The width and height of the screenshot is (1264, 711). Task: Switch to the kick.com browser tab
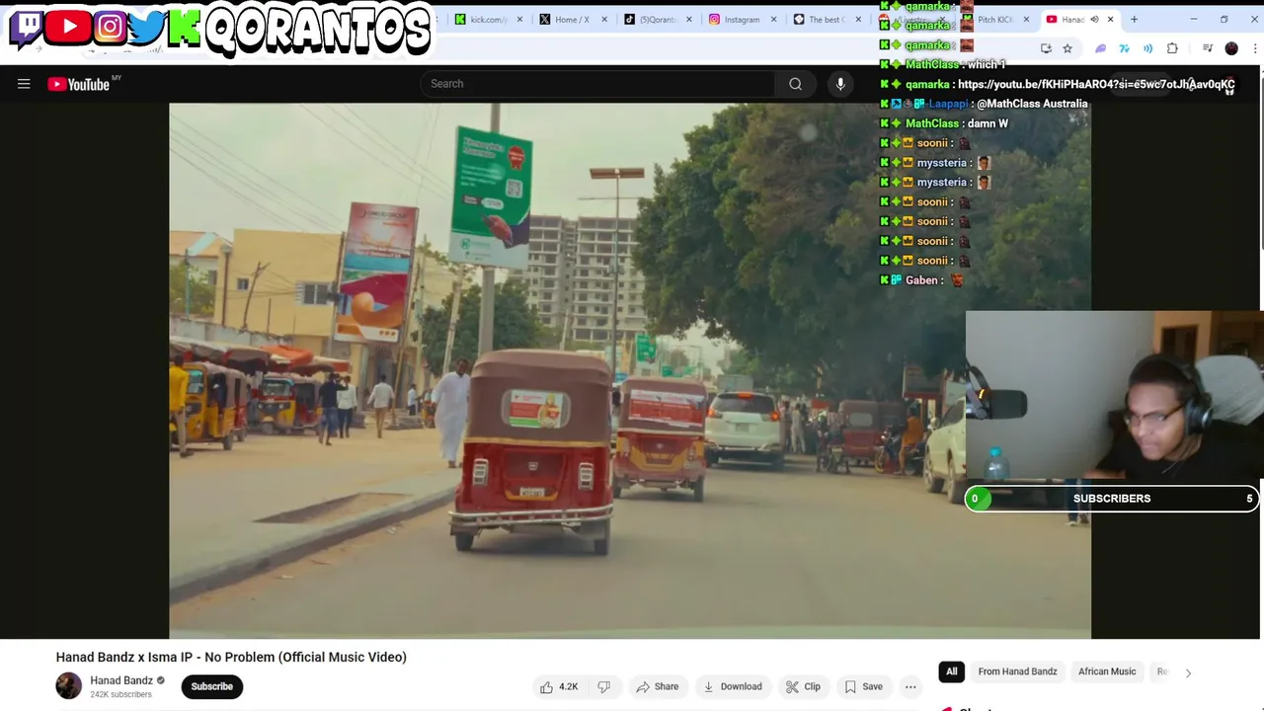[x=489, y=20]
